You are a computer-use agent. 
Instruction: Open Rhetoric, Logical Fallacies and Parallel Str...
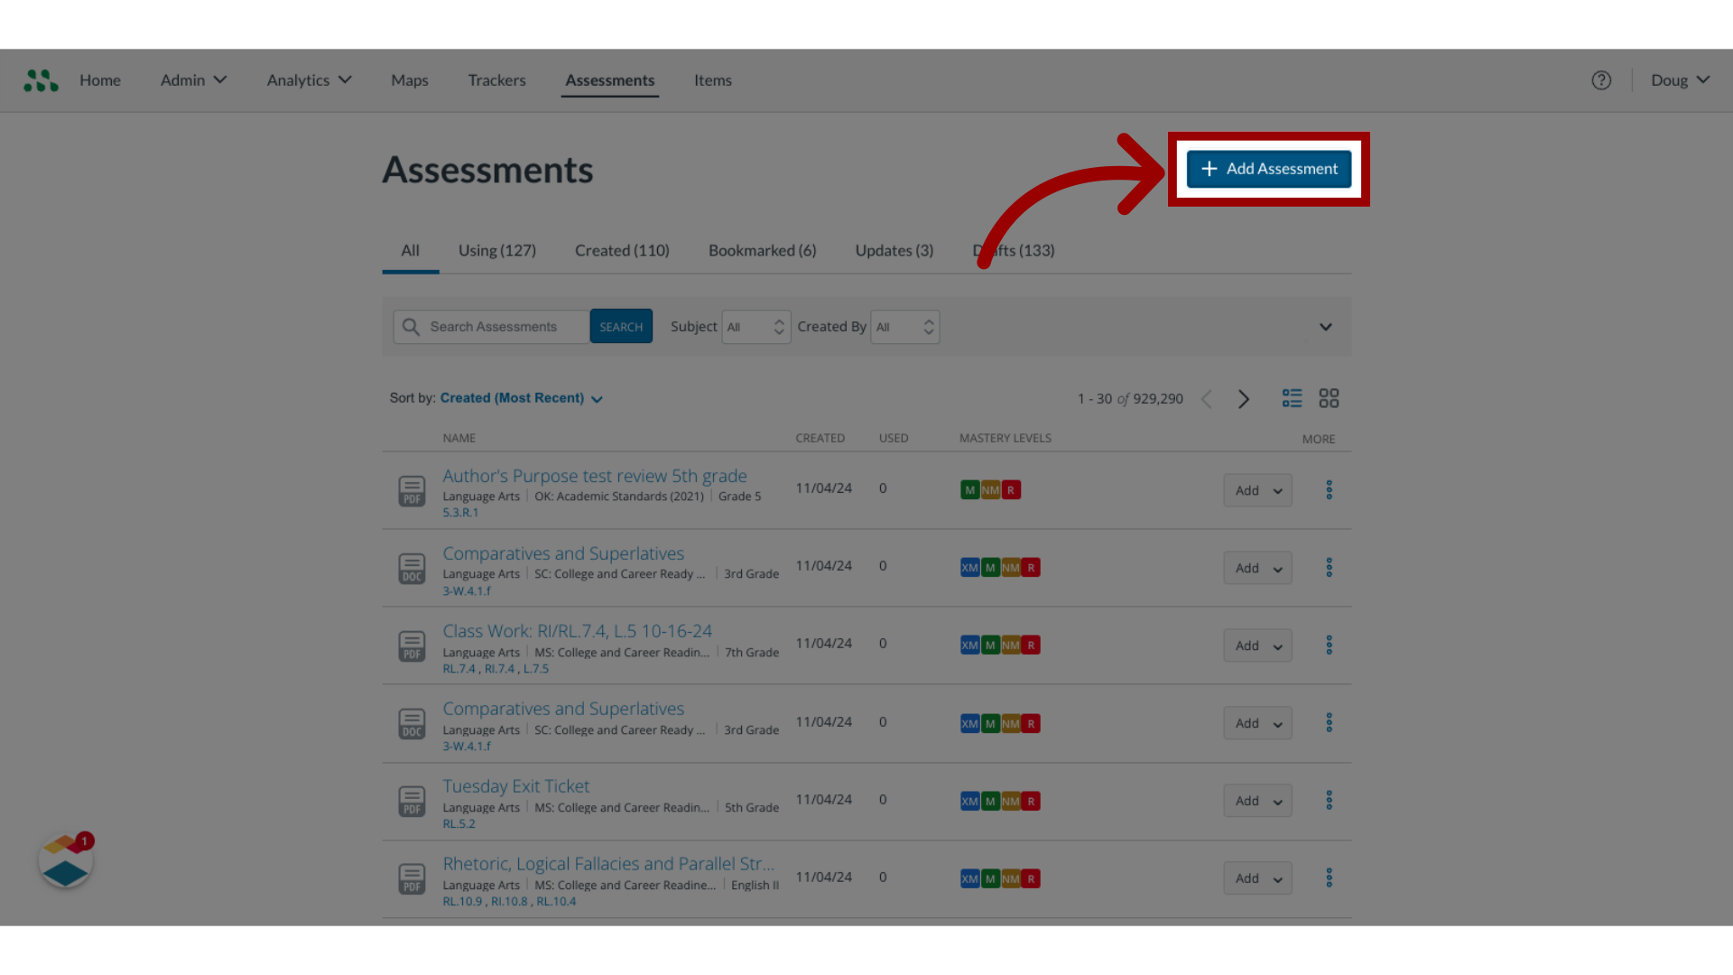coord(608,864)
